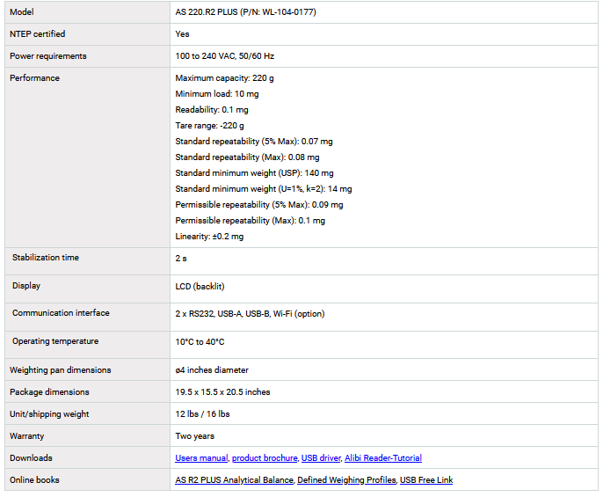Click the Communication interface value text

tap(250, 314)
